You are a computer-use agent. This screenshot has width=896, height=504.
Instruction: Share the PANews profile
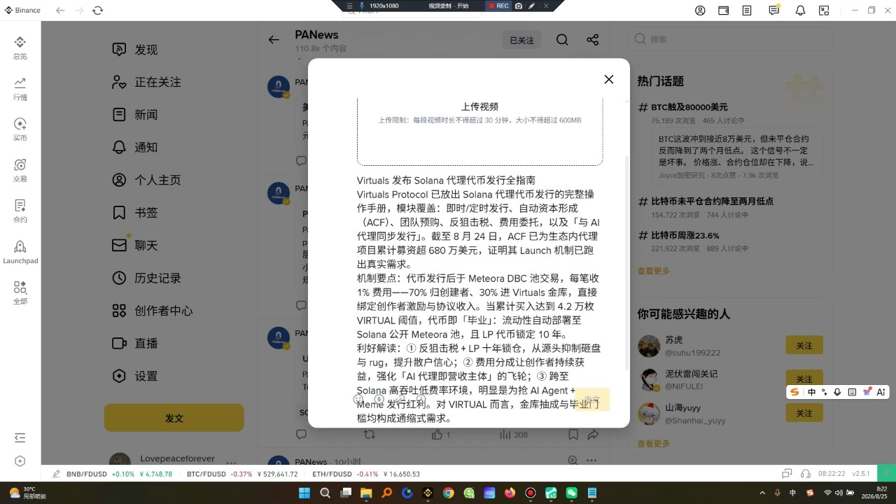(593, 40)
